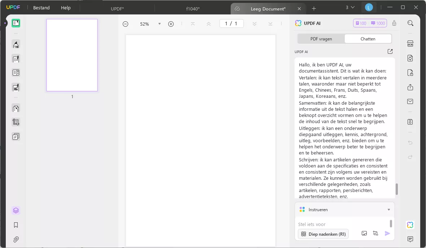
Task: Toggle Diep nadenken (R1) mode
Action: coord(323,234)
